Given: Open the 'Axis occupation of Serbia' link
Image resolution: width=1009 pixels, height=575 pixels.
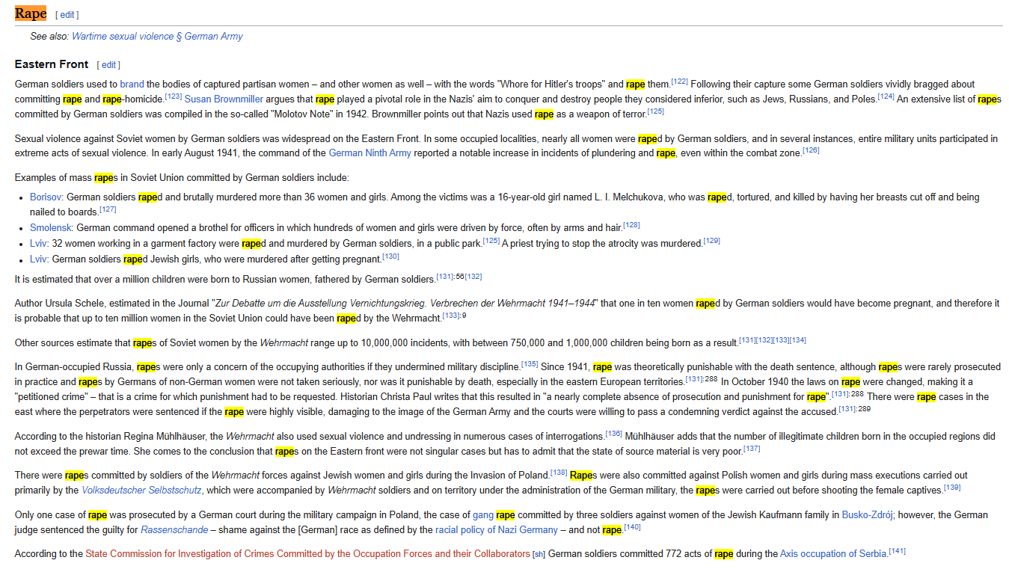Looking at the screenshot, I should (834, 554).
